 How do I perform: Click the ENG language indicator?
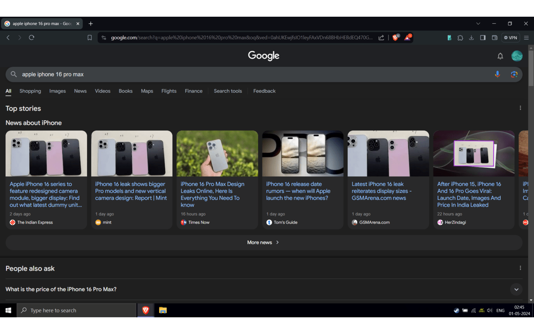500,311
